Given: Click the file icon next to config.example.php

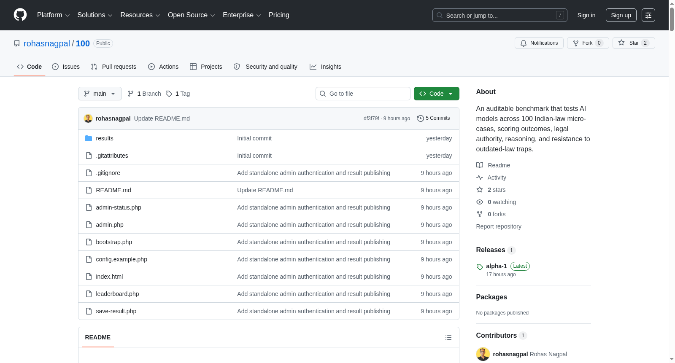Looking at the screenshot, I should click(89, 259).
